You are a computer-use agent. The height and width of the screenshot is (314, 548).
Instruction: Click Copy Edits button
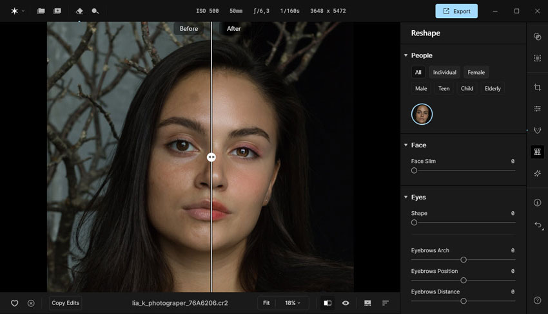point(65,303)
